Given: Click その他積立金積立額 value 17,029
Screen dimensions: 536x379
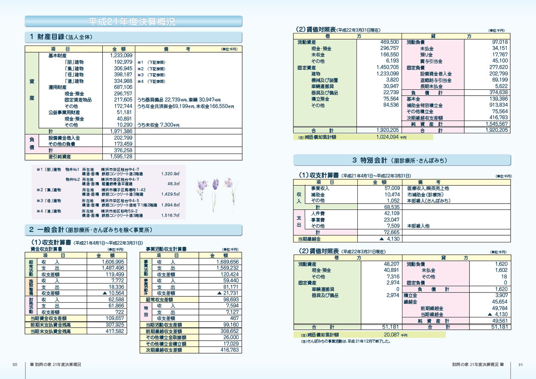Looking at the screenshot, I should pos(231,344).
